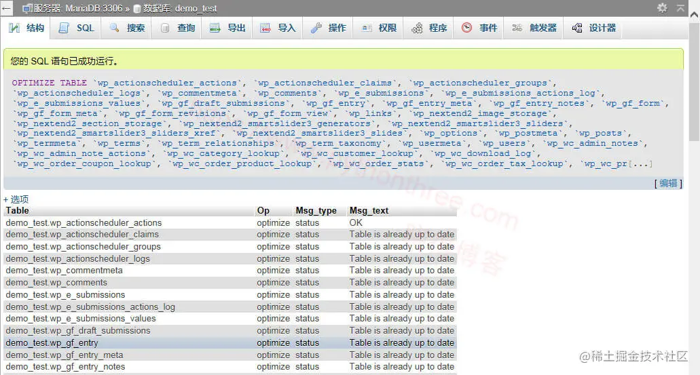Select row demo_test.wp_actionscheduler_groups

[x=230, y=247]
